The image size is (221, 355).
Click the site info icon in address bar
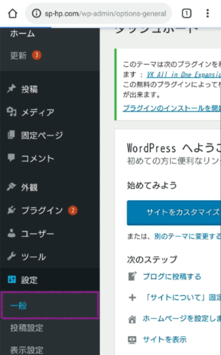(36, 14)
